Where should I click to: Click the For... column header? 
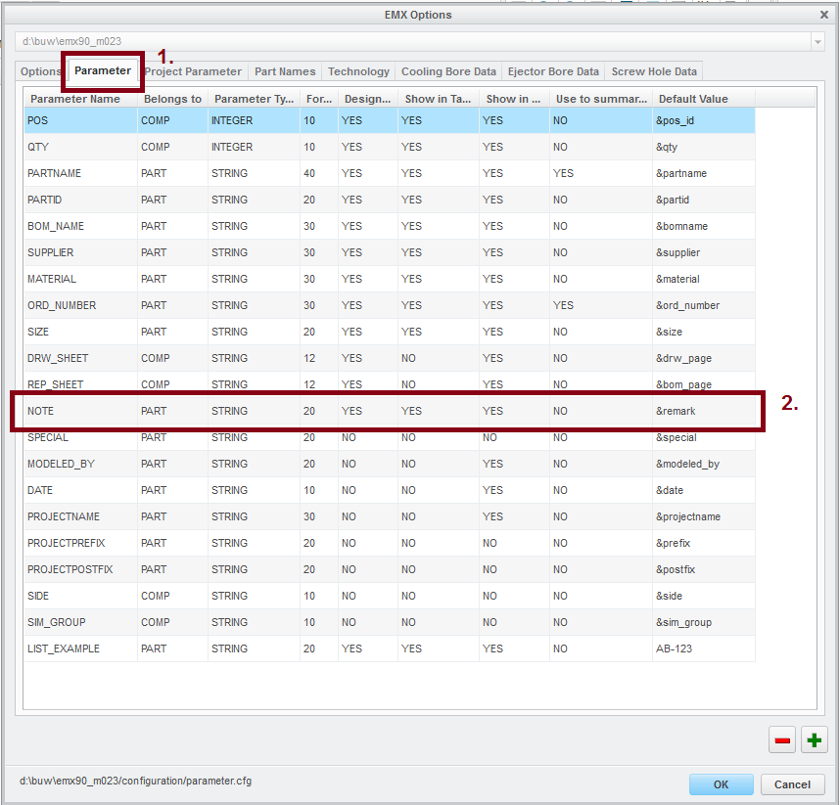click(x=319, y=99)
